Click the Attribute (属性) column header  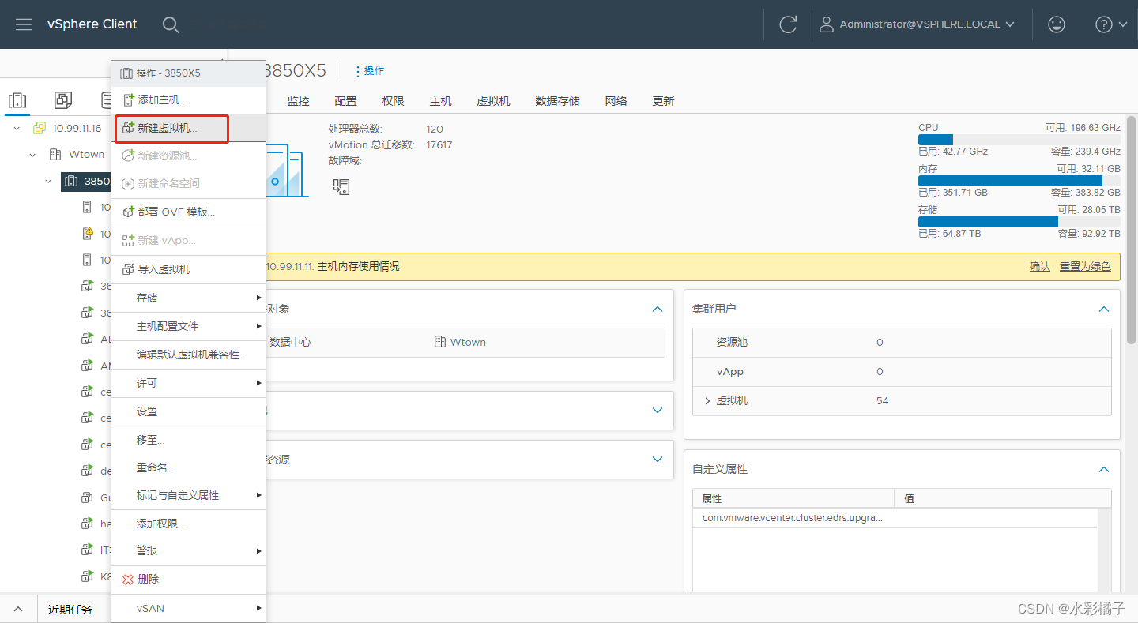(x=793, y=499)
